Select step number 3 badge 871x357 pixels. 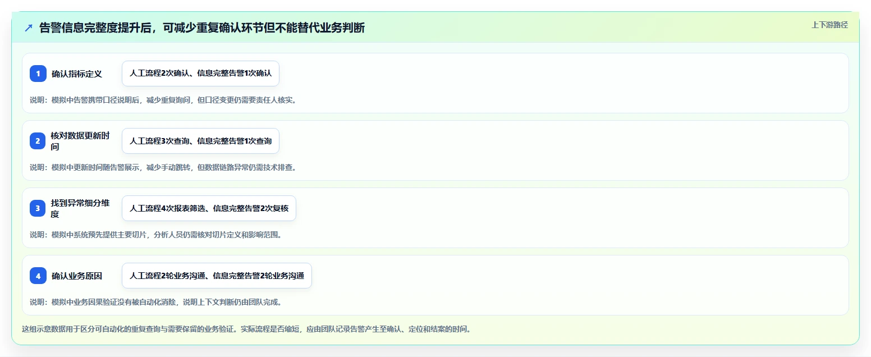coord(38,208)
